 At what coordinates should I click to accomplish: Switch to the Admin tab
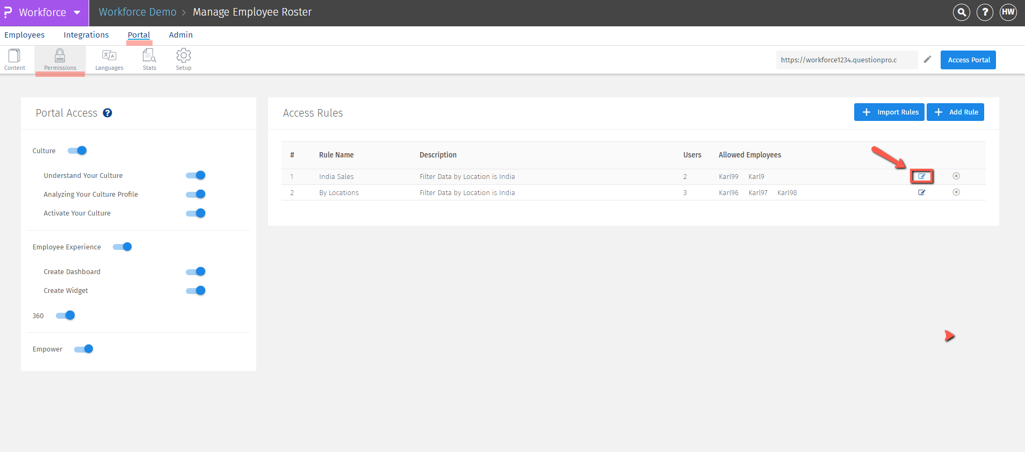tap(181, 35)
